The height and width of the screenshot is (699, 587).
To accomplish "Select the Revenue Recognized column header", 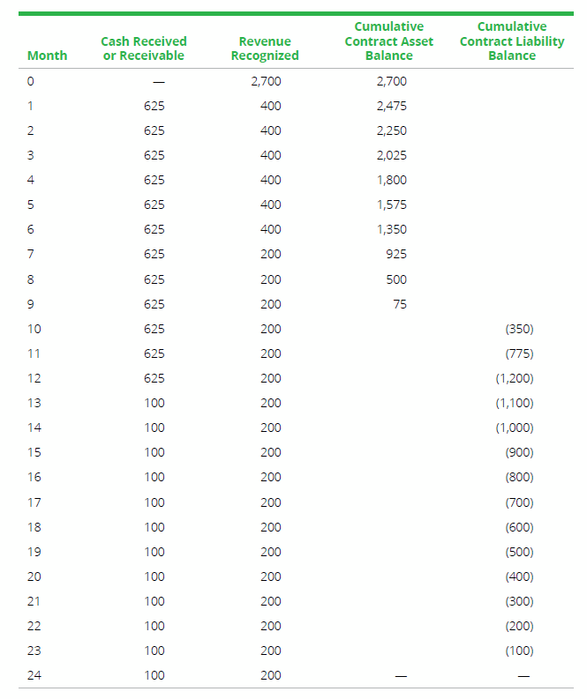I will point(265,48).
